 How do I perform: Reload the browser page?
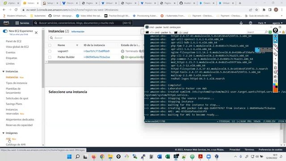[x=16, y=10]
